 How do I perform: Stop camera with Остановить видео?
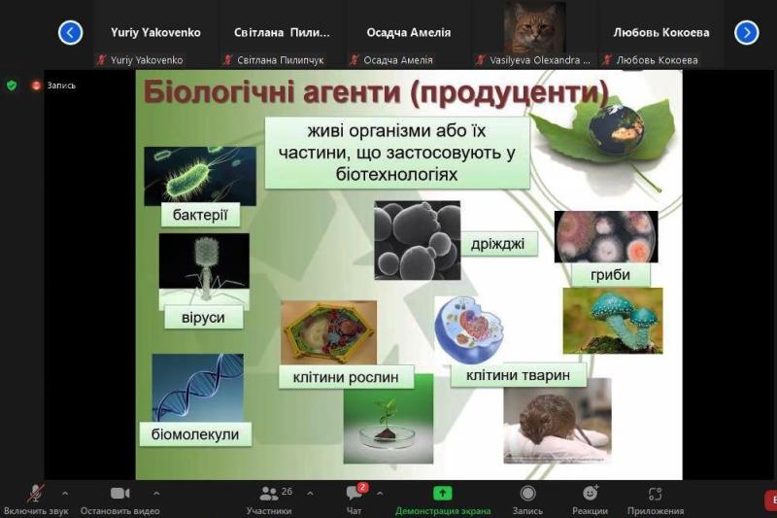[x=119, y=500]
